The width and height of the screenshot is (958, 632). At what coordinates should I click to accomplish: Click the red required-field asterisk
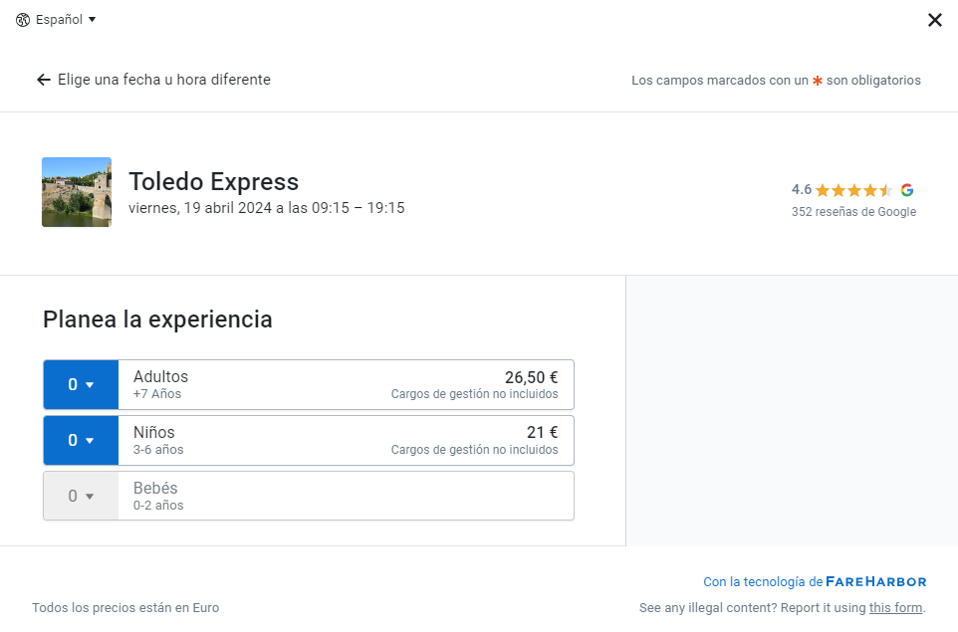click(x=818, y=81)
